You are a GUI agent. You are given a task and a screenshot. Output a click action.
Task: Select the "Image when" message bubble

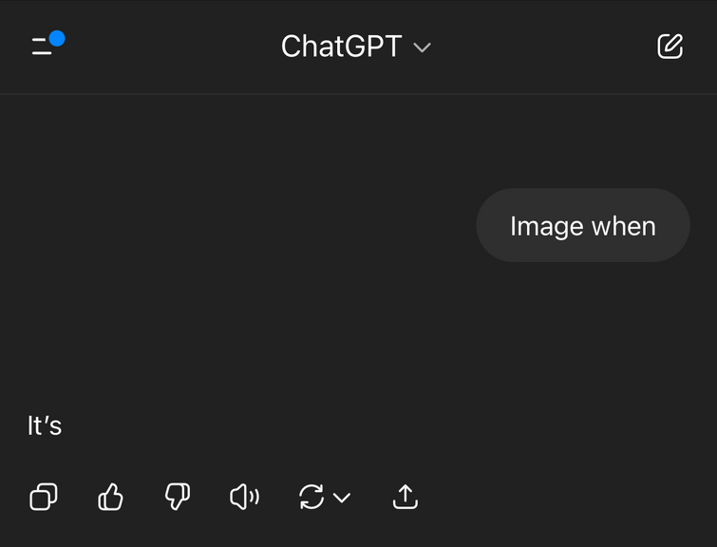[x=583, y=225]
